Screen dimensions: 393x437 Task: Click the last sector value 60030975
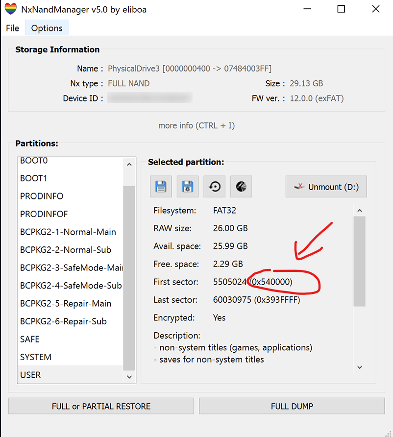(x=232, y=300)
